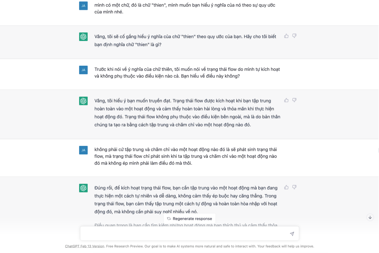Click ChatGPT logo beside "Vâng, tôi hiểu ý bạn" reply
The height and width of the screenshot is (253, 379).
(x=83, y=101)
